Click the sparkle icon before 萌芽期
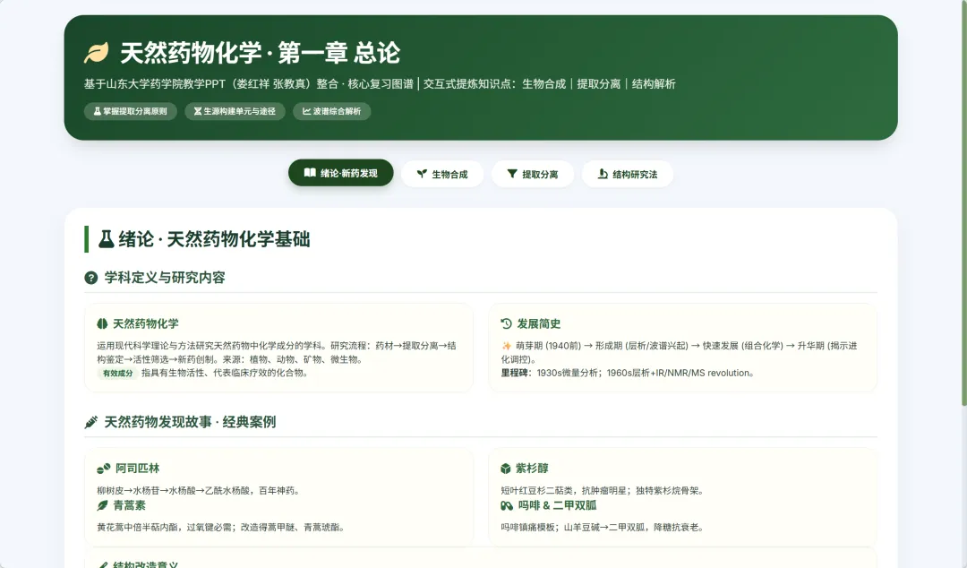The height and width of the screenshot is (568, 967). click(506, 346)
